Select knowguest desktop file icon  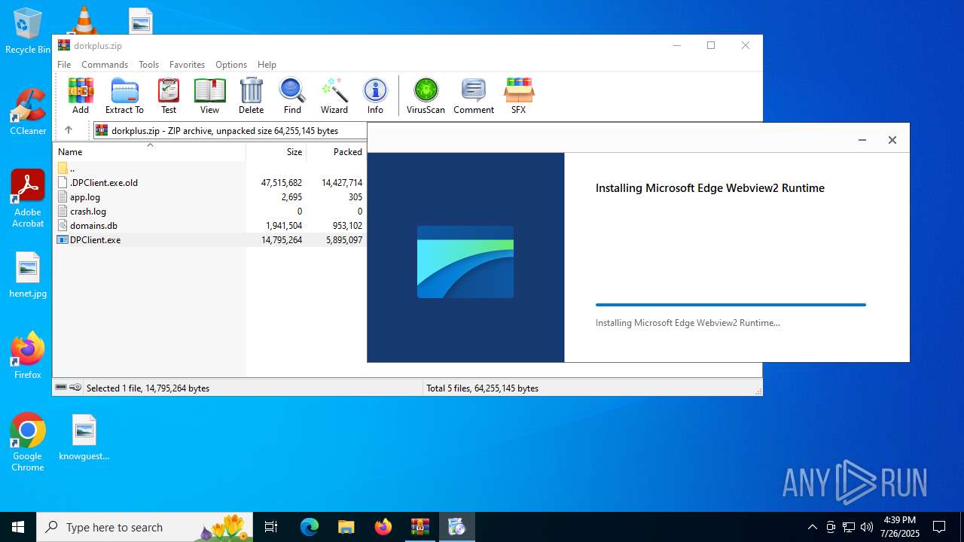pos(84,437)
